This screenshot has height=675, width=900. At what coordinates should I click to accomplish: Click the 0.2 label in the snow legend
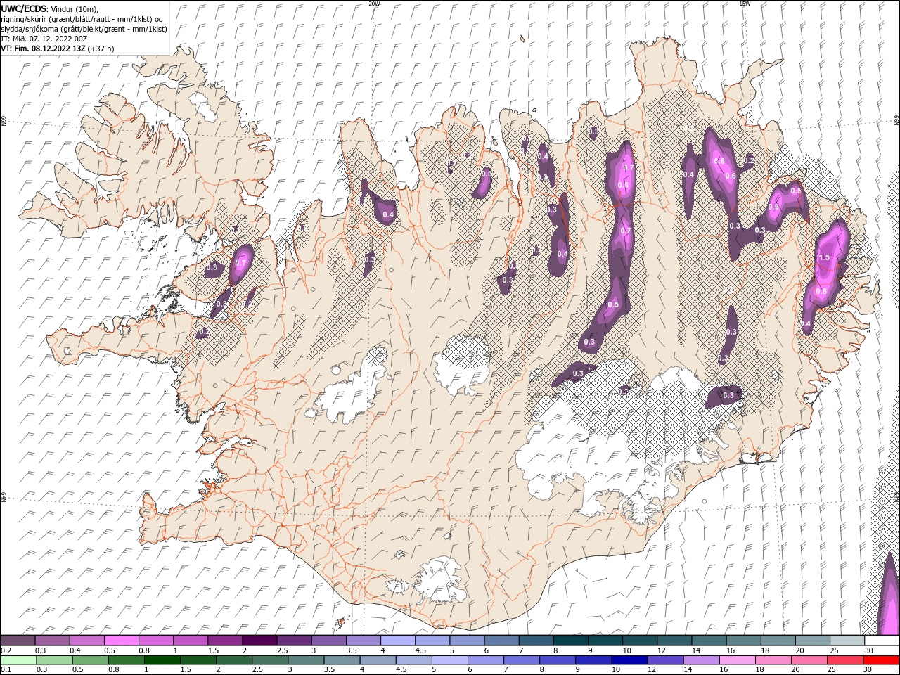(x=6, y=650)
